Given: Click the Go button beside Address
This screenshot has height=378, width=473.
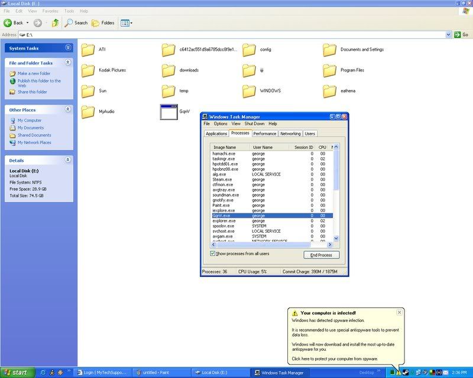Looking at the screenshot, I should 462,35.
